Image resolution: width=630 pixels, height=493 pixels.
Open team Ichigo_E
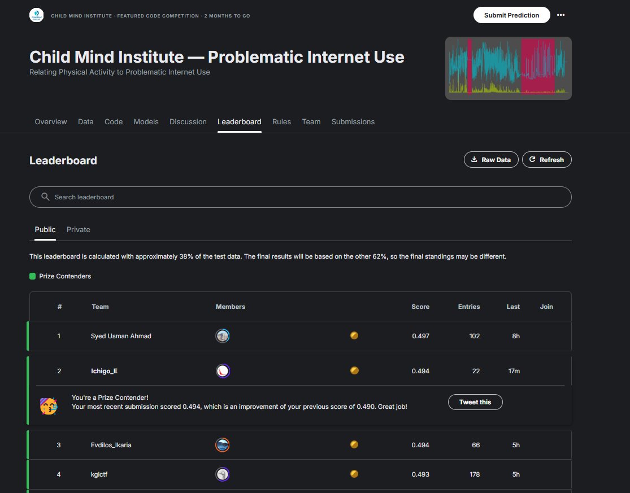tap(105, 371)
